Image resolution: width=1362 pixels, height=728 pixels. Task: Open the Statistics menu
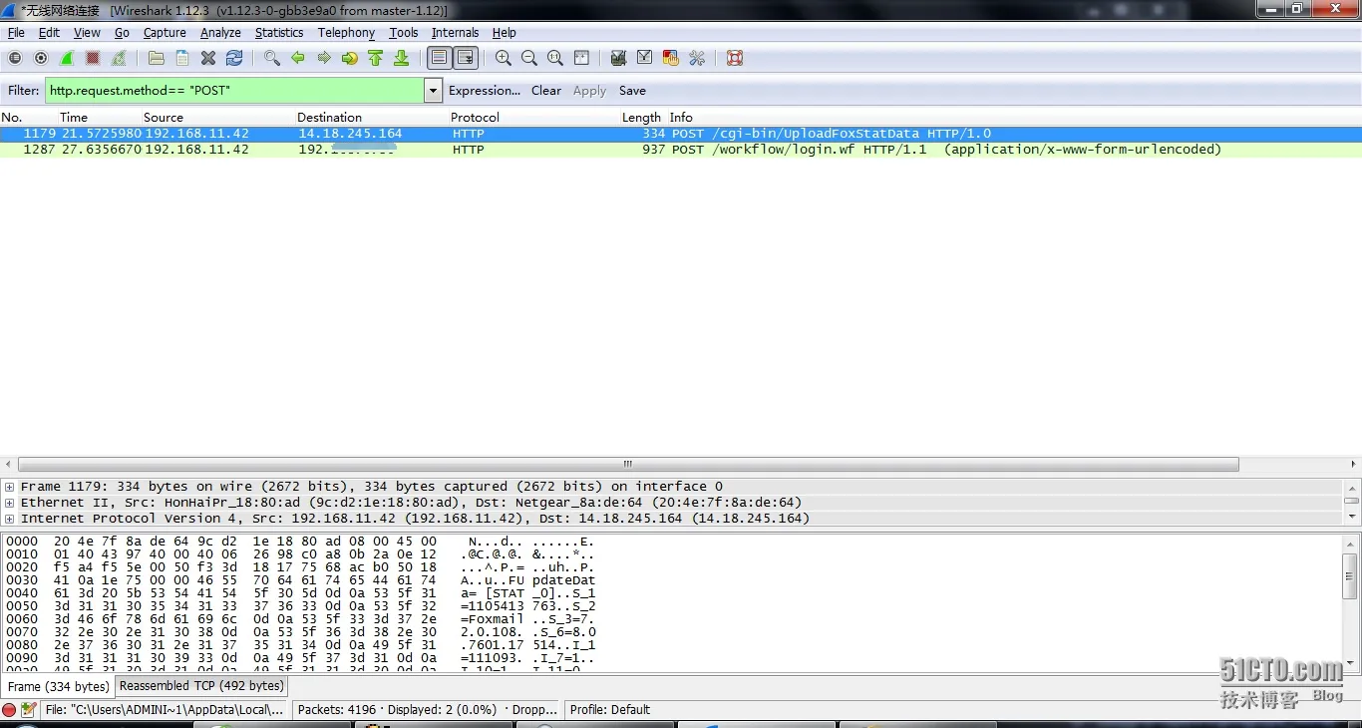[279, 33]
